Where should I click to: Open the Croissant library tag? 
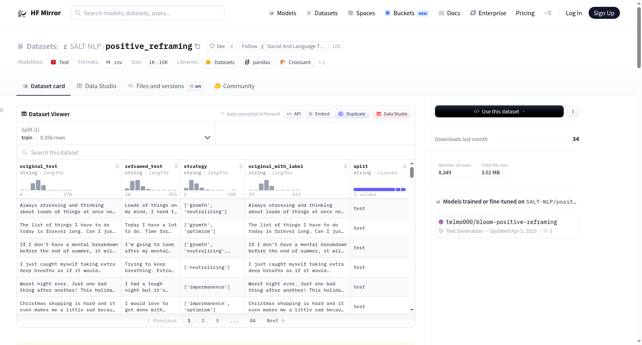[295, 62]
